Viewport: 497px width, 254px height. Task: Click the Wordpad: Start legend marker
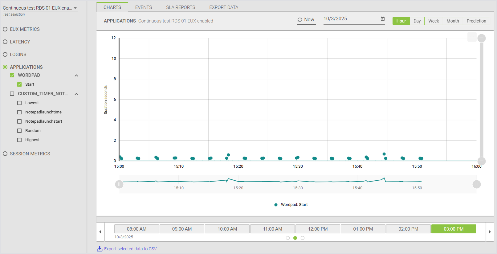[x=276, y=205]
